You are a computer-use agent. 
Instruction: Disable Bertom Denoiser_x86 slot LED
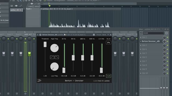click(167, 41)
